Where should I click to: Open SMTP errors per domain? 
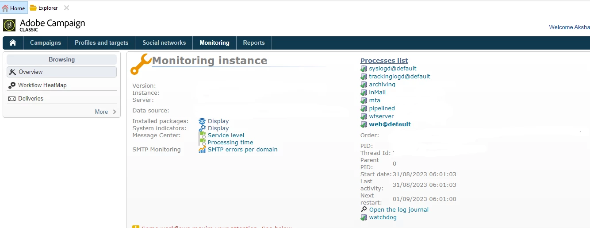pyautogui.click(x=243, y=149)
